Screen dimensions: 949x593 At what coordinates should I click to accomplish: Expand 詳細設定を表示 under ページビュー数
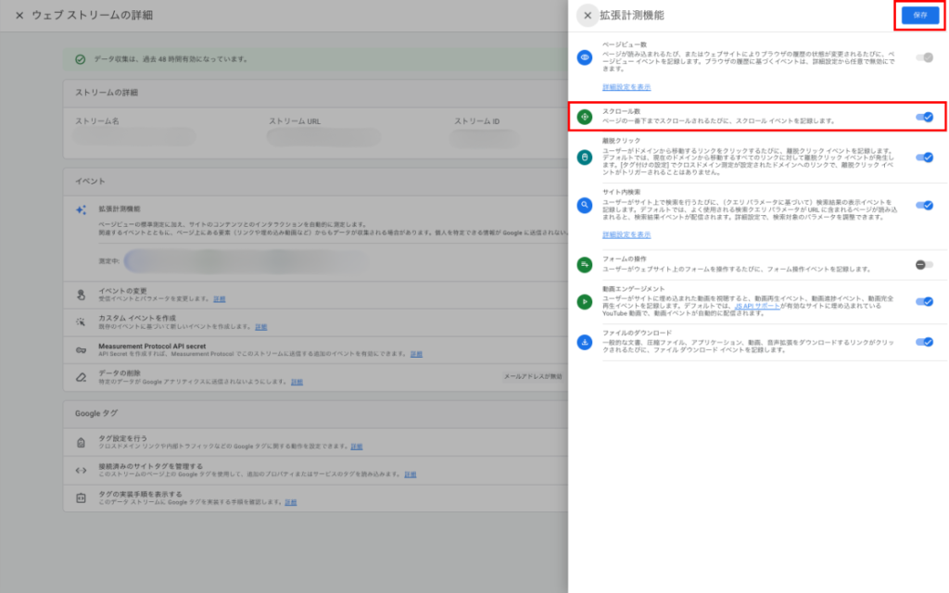pos(626,87)
